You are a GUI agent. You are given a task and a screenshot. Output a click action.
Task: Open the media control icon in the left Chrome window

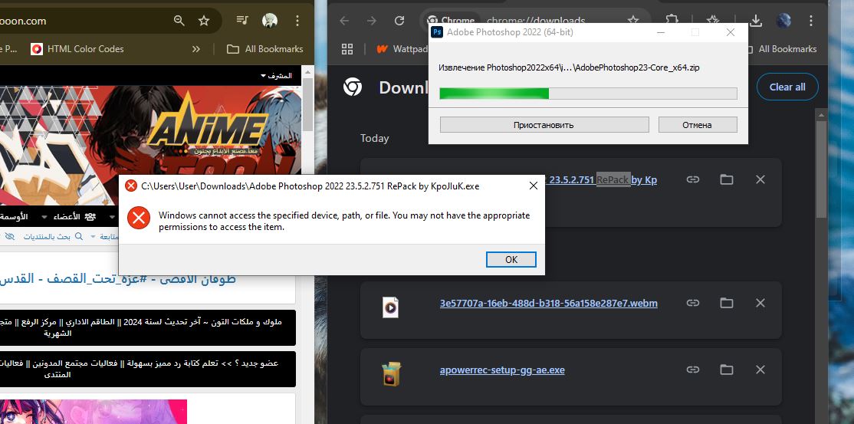point(241,21)
